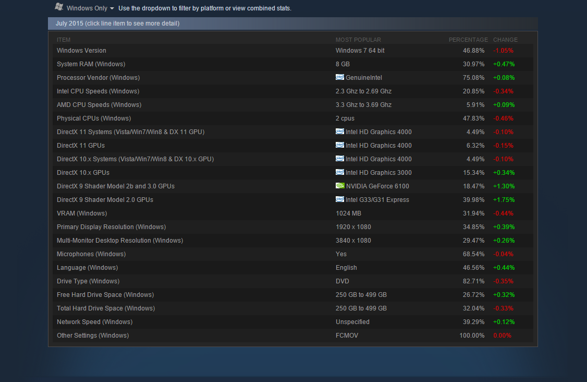Click NVIDIA logo in DirectX 9 Shader 2b row
The width and height of the screenshot is (587, 382).
[340, 186]
